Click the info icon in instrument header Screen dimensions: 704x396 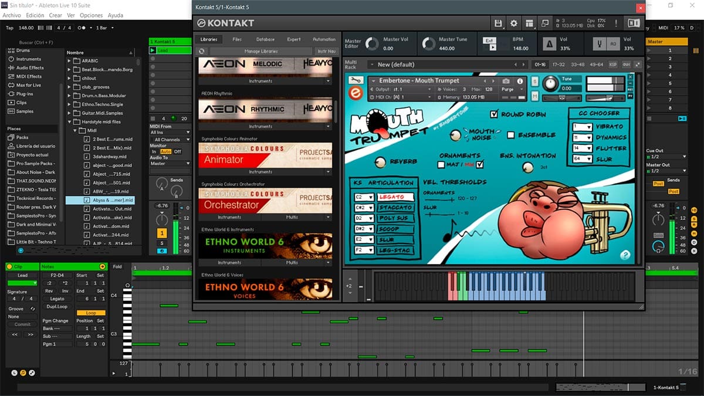pyautogui.click(x=520, y=81)
